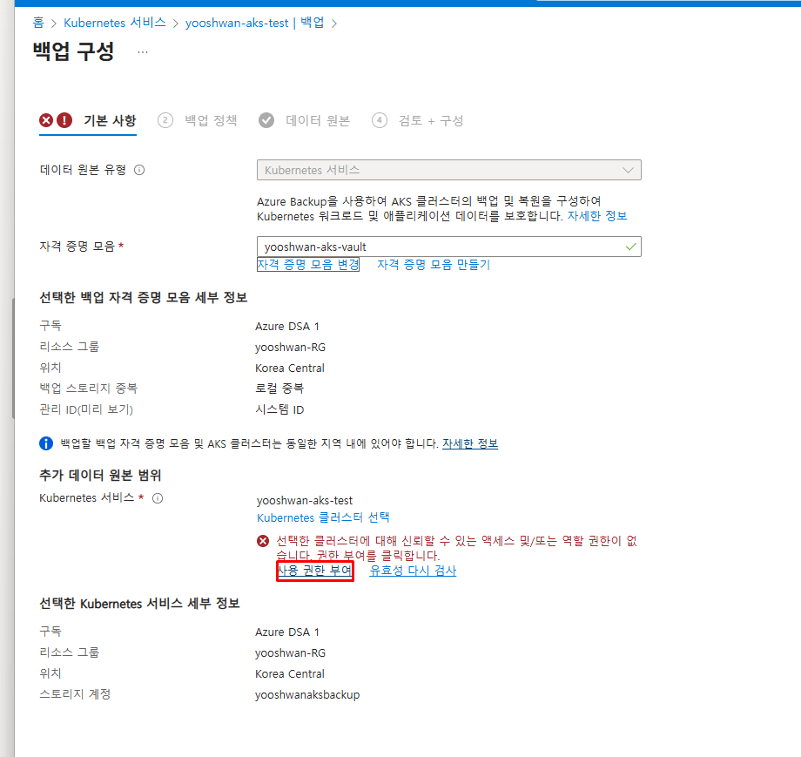This screenshot has width=801, height=757.
Task: Open yooshwan-aks-test | 백업 breadcrumb
Action: tap(254, 23)
